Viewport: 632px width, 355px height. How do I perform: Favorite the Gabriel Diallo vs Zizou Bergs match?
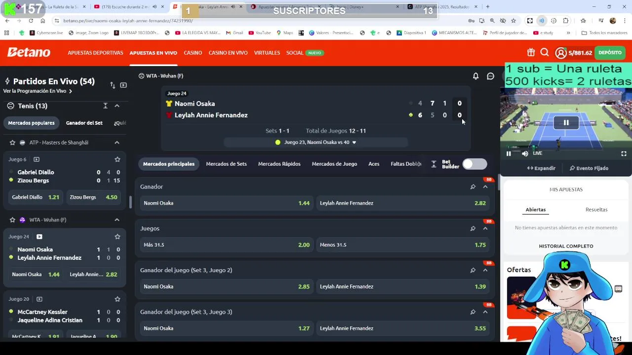click(x=118, y=159)
